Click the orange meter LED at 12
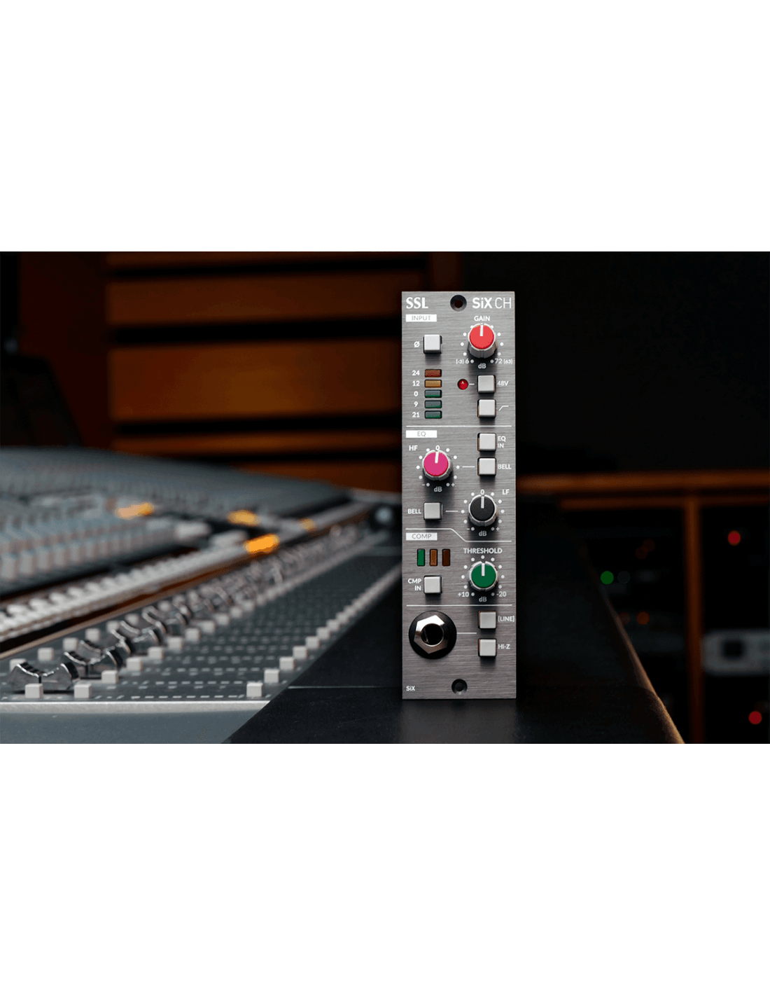 [433, 384]
